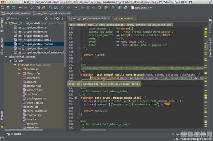Expand the filetransfer folder
This screenshot has height=141, width=213.
click(x=19, y=73)
